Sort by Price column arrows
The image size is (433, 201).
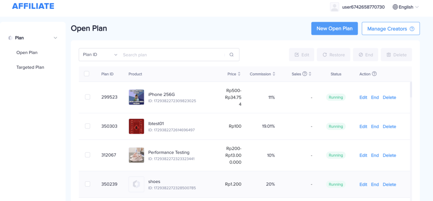(239, 74)
